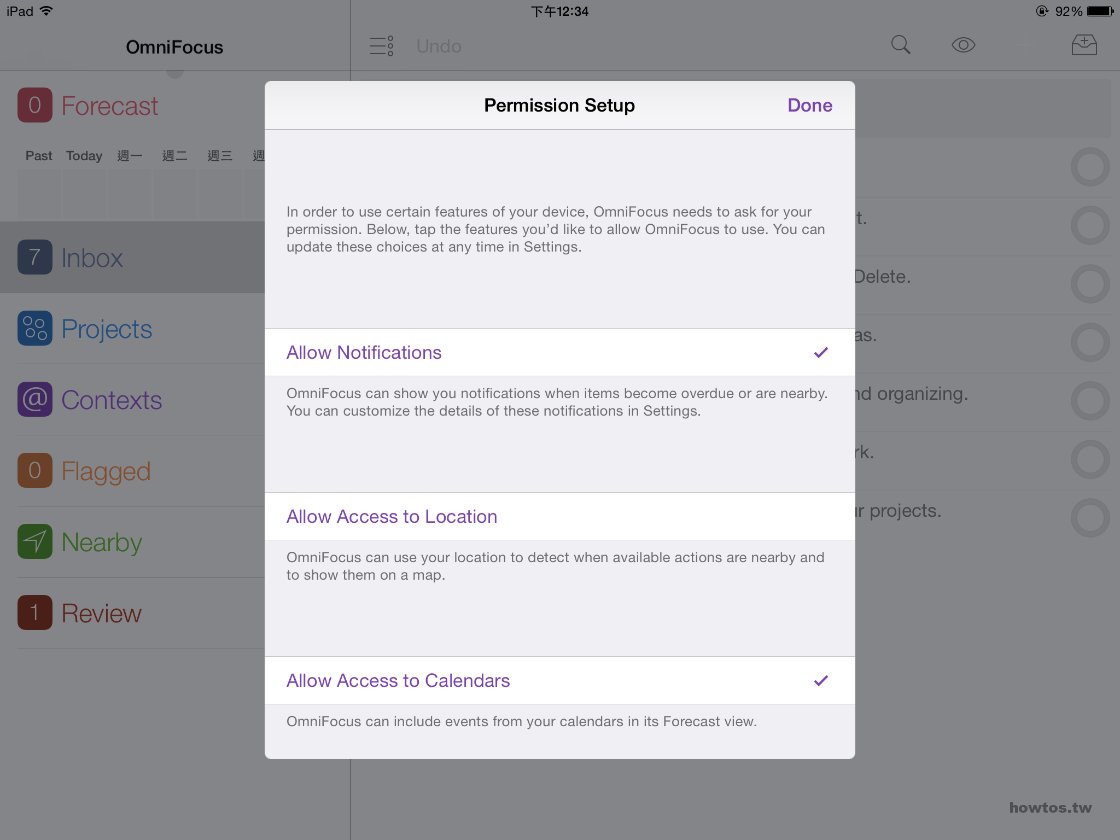Tap the battery indicator icon
The width and height of the screenshot is (1120, 840).
coord(1100,11)
